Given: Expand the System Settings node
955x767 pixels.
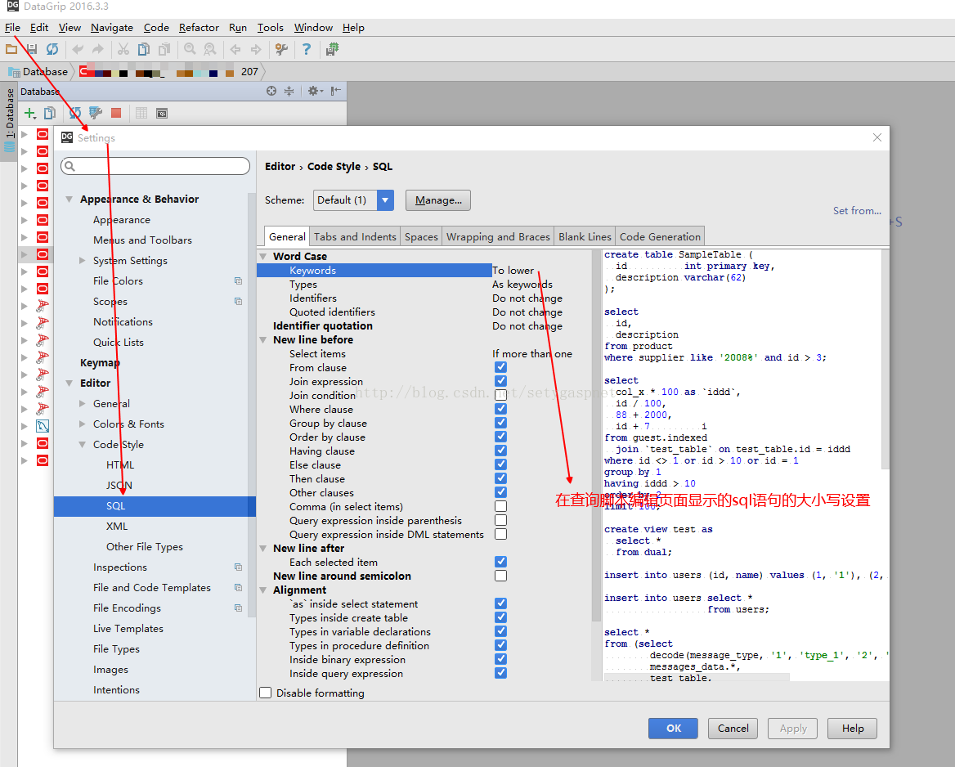Looking at the screenshot, I should [83, 260].
